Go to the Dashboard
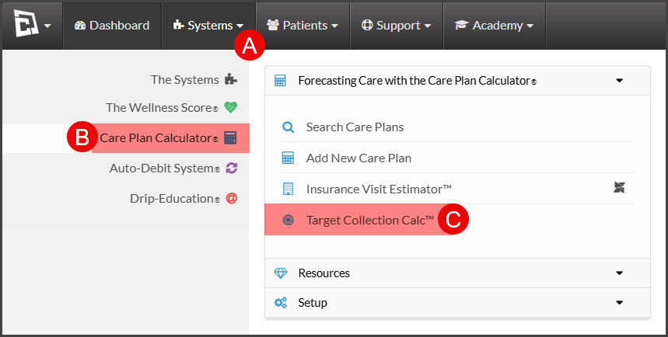The height and width of the screenshot is (337, 668). click(112, 26)
